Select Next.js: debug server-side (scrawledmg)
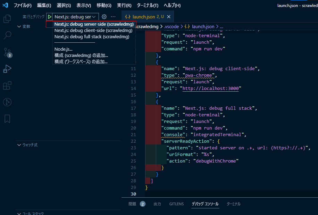 pyautogui.click(x=94, y=24)
